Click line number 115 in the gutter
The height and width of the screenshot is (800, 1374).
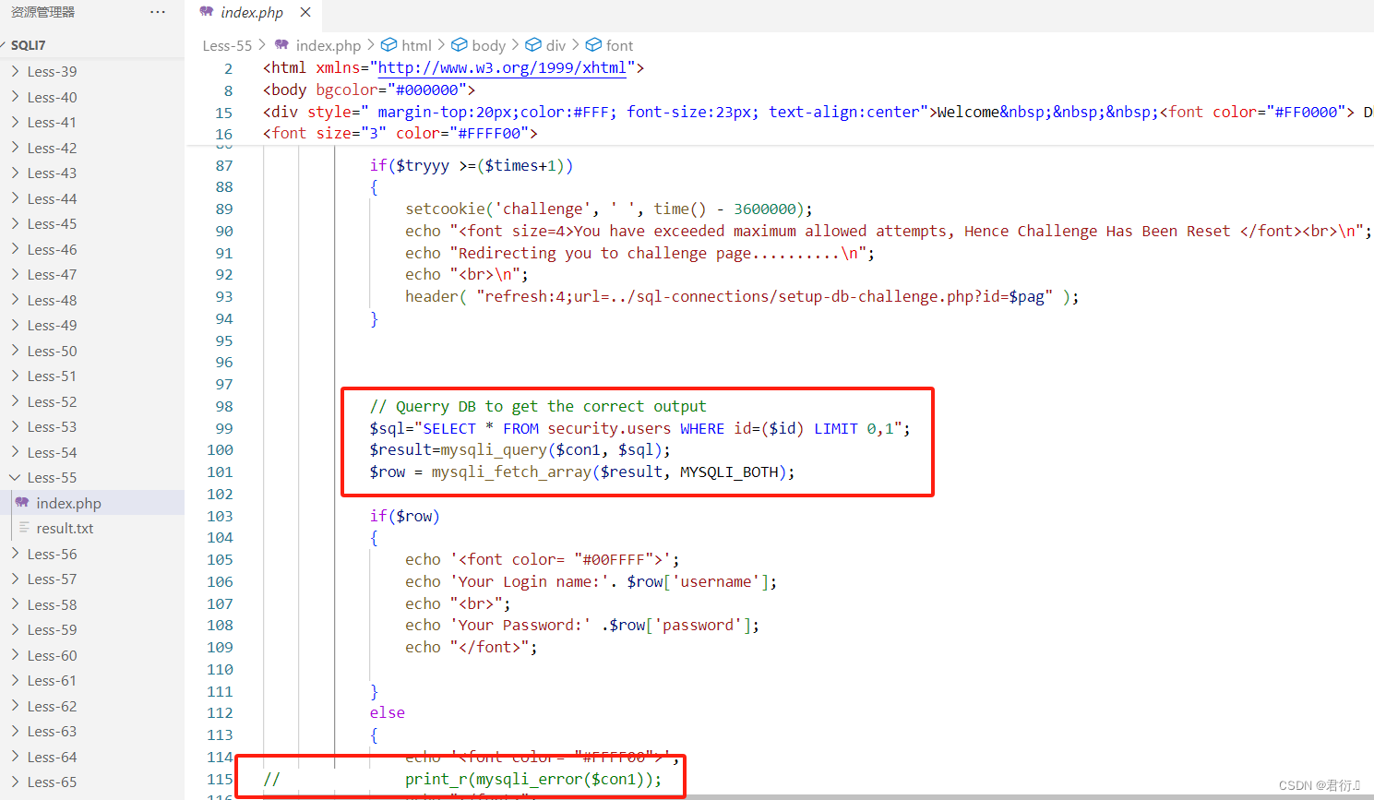pyautogui.click(x=220, y=779)
